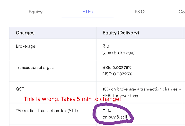Open the partially visible Co tab
Image resolution: width=185 pixels, height=126 pixels.
[182, 12]
